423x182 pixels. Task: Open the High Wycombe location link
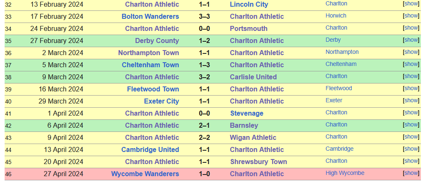[x=345, y=173]
